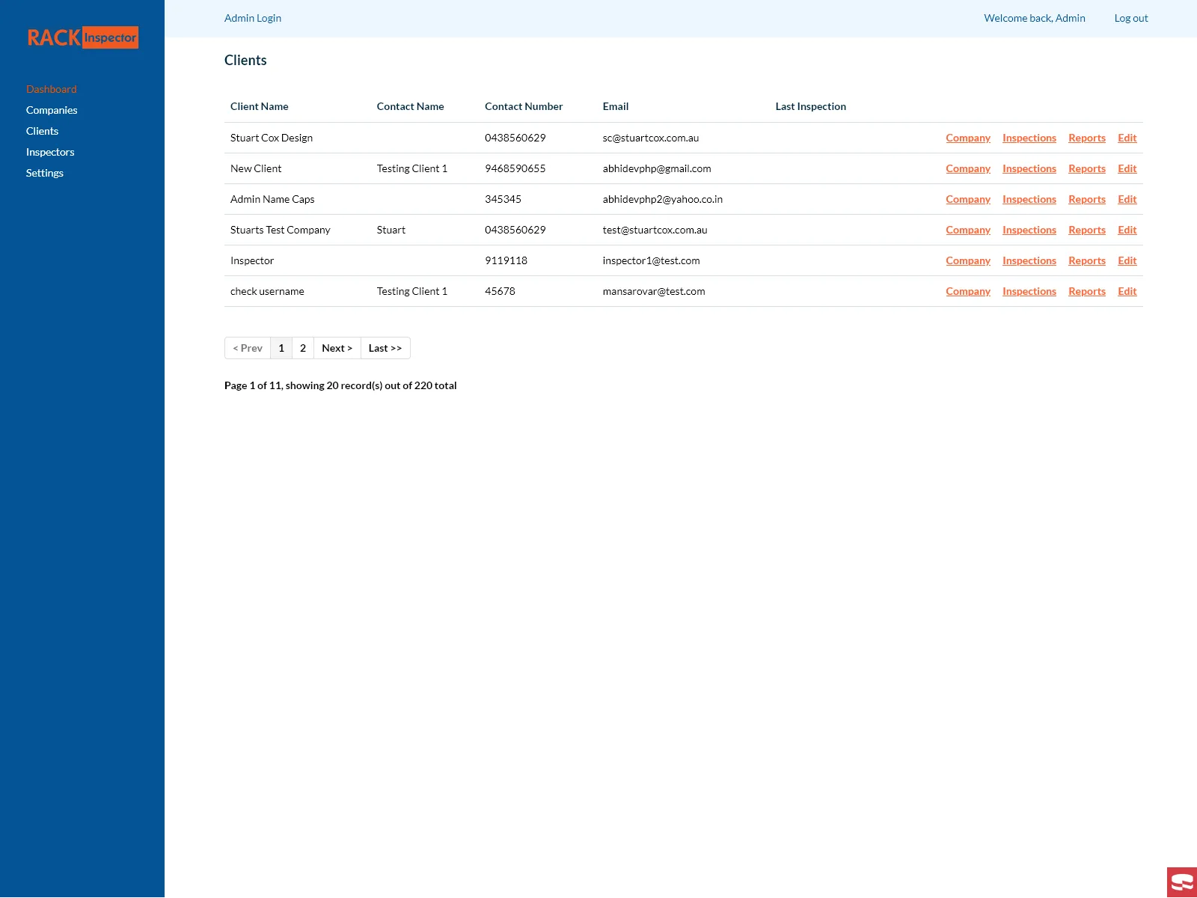Screen dimensions: 1197x898
Task: Open Settings from sidebar
Action: [45, 173]
